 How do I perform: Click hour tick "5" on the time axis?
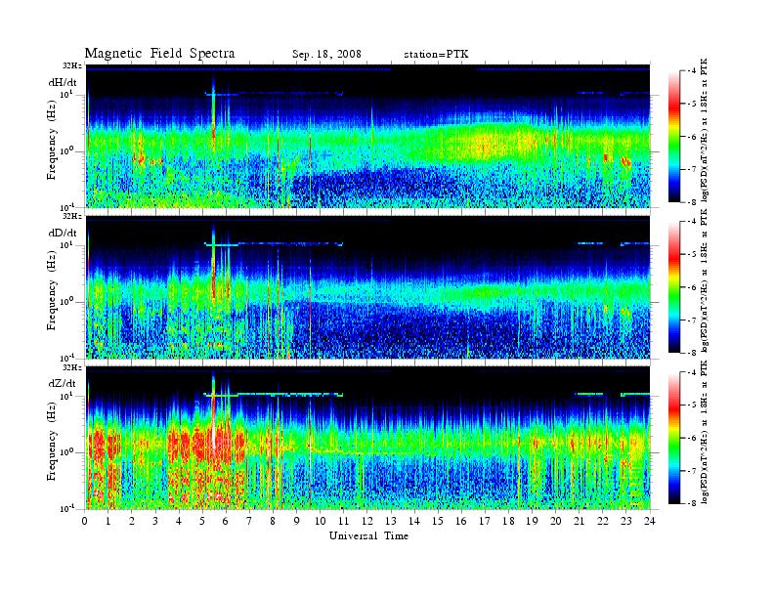coord(202,521)
